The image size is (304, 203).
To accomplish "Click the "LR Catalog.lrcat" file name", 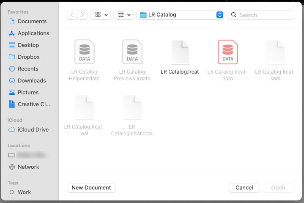I will pos(180,72).
